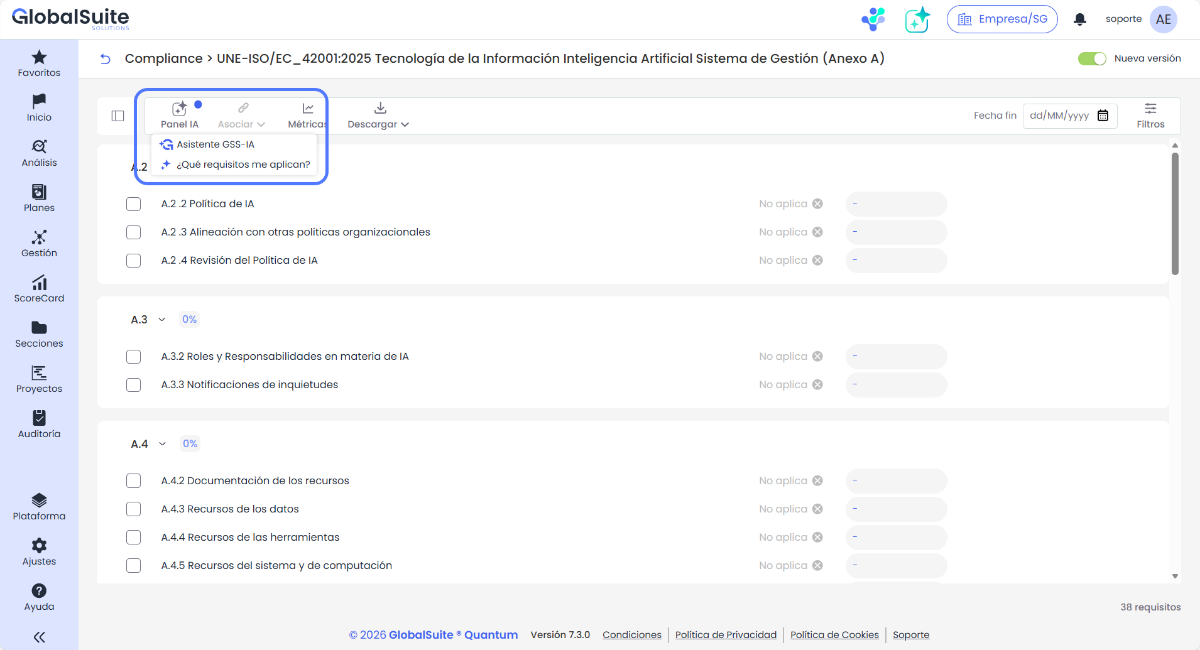Toggle the side panel layout icon

tap(118, 116)
